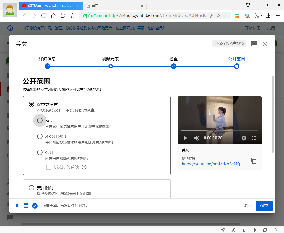The width and height of the screenshot is (284, 233).
Task: Click the page horizontal scrollbar at bottom
Action: coord(131,224)
